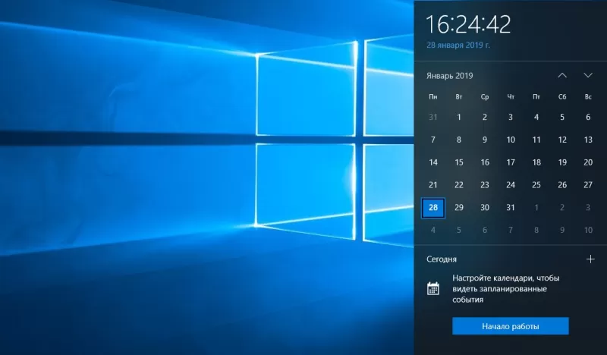Select greyed February 8 in bottom row
Image resolution: width=607 pixels, height=355 pixels.
(536, 231)
